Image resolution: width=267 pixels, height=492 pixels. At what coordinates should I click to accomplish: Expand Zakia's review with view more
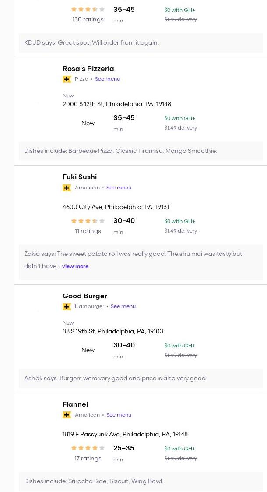tap(75, 266)
